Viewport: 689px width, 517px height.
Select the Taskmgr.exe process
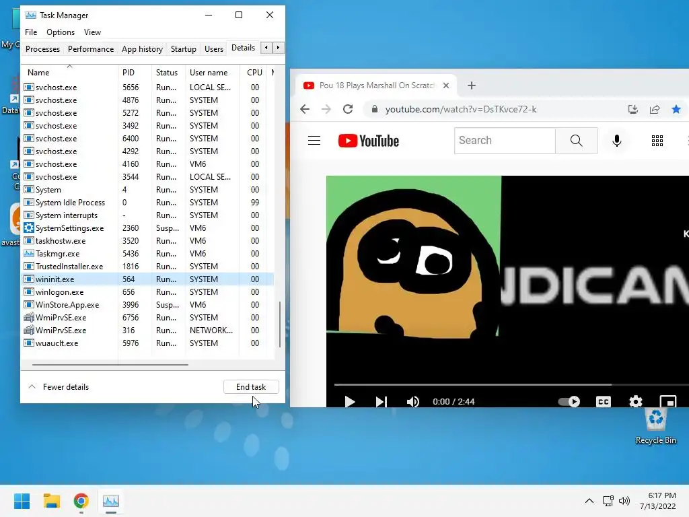click(x=147, y=254)
